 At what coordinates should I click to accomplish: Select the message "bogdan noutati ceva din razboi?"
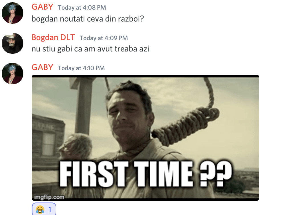point(88,19)
